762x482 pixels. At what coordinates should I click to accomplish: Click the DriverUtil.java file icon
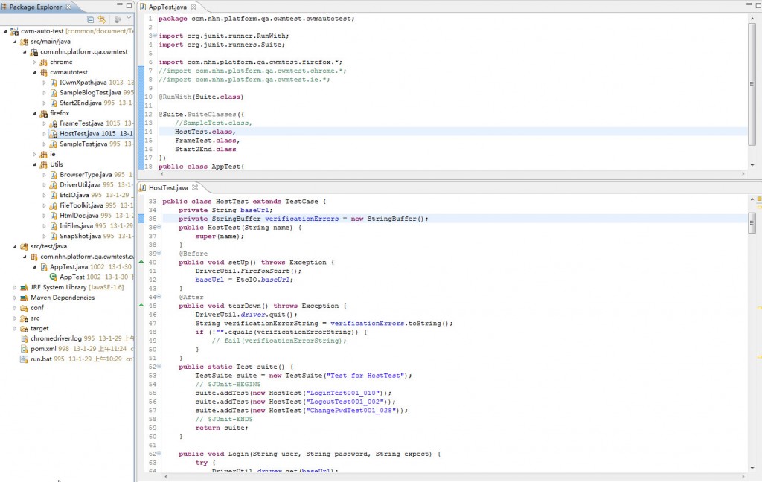pyautogui.click(x=54, y=184)
